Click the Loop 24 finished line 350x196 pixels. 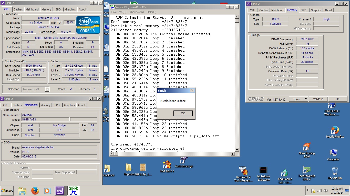pos(151,132)
